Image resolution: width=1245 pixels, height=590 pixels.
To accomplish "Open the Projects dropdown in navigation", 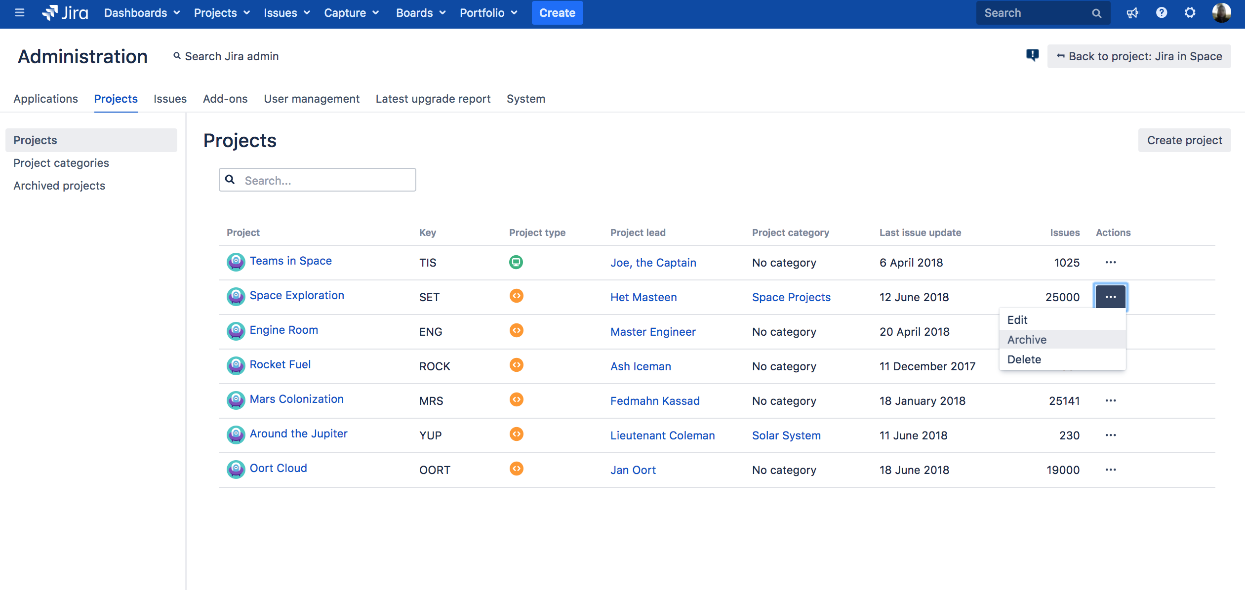I will pos(222,12).
